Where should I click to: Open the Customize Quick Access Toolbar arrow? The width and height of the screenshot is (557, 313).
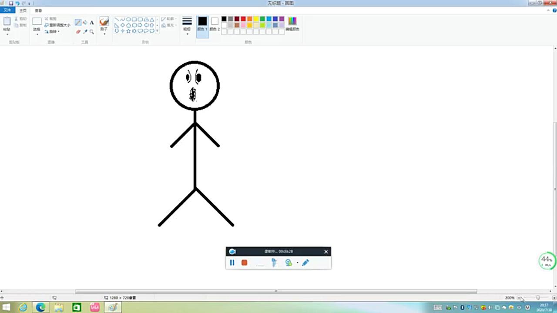[29, 3]
